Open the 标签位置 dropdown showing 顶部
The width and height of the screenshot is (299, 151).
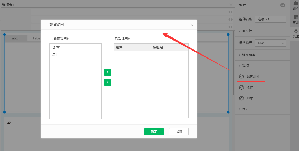point(270,43)
